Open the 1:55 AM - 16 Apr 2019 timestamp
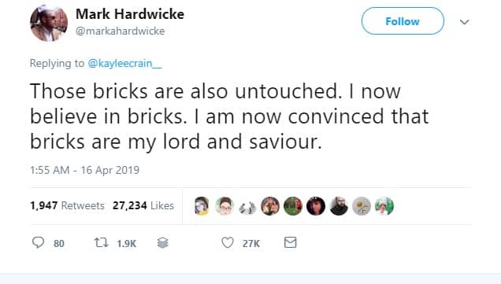 click(84, 170)
